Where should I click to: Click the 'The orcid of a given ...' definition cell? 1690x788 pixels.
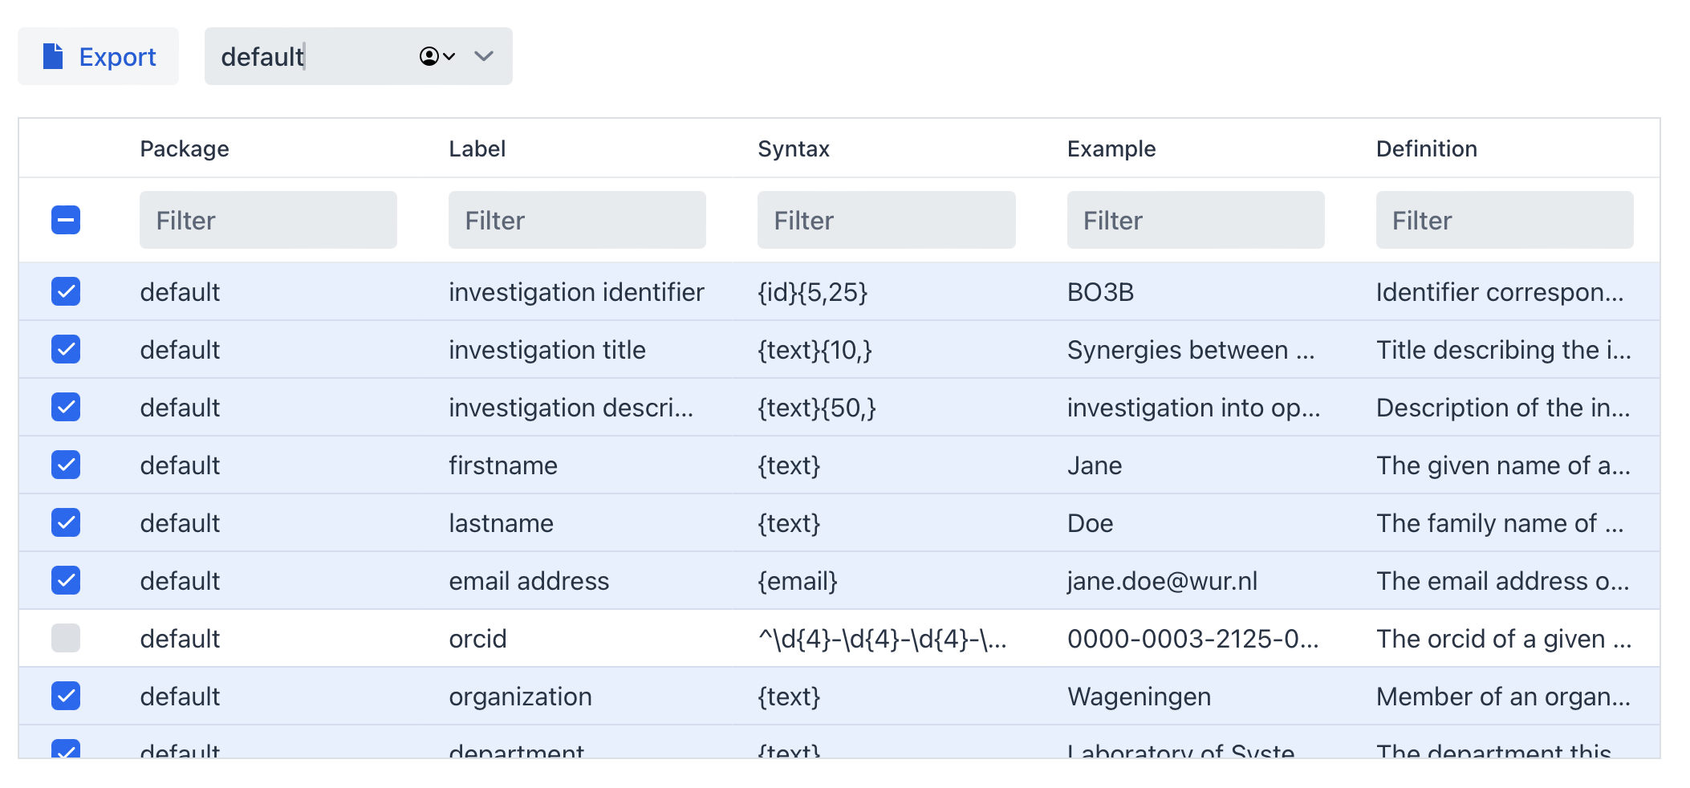pos(1504,639)
